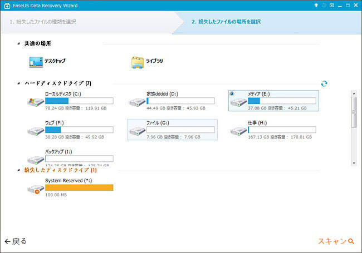
Task: Click the 戻る back button
Action: pyautogui.click(x=16, y=241)
